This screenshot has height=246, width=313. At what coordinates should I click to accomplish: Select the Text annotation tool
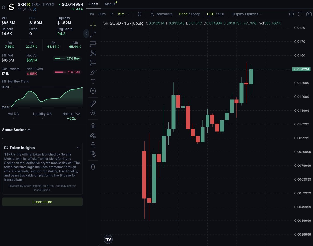93,82
